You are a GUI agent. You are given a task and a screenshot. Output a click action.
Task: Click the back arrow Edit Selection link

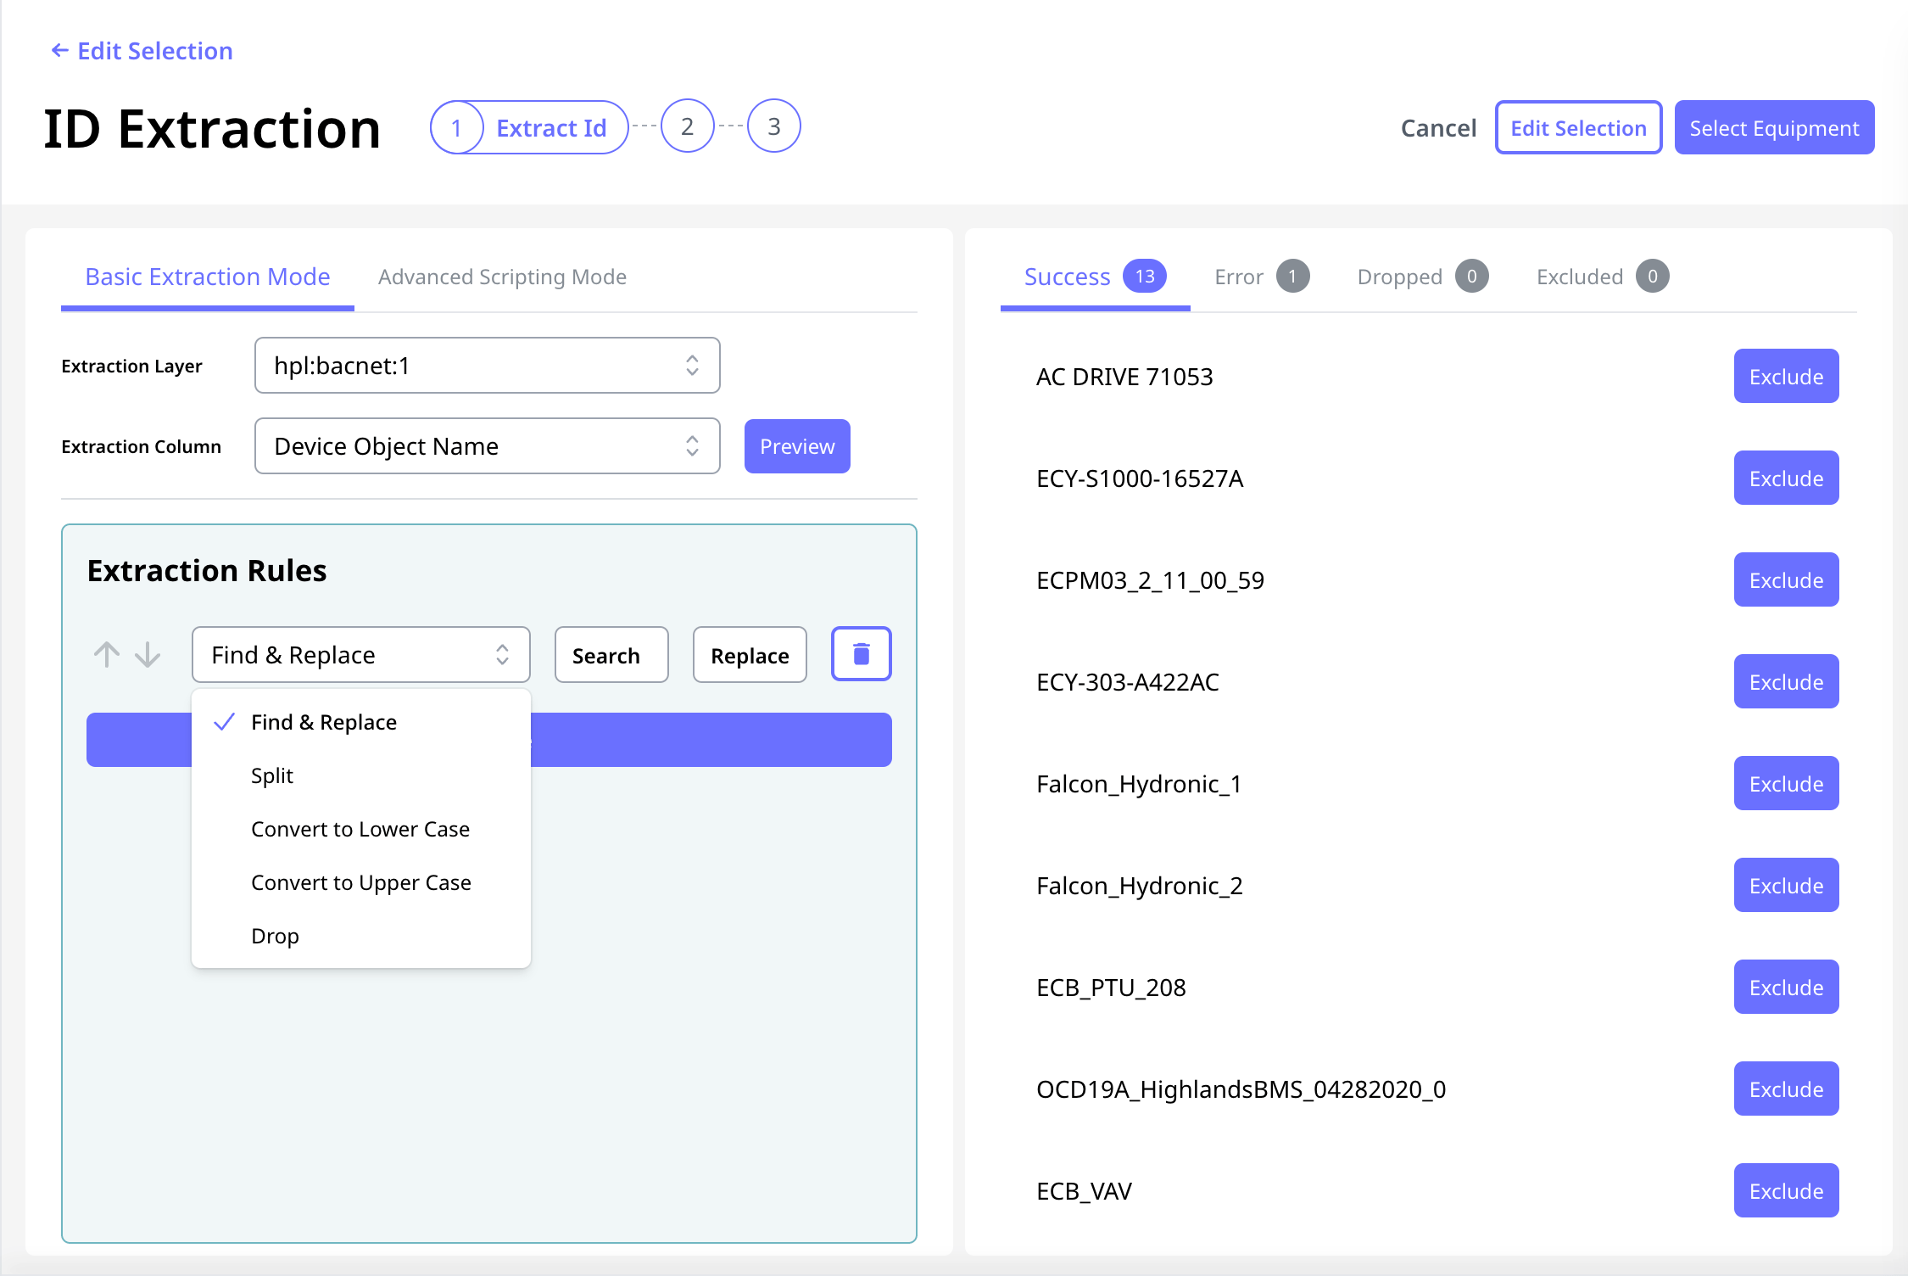point(142,51)
